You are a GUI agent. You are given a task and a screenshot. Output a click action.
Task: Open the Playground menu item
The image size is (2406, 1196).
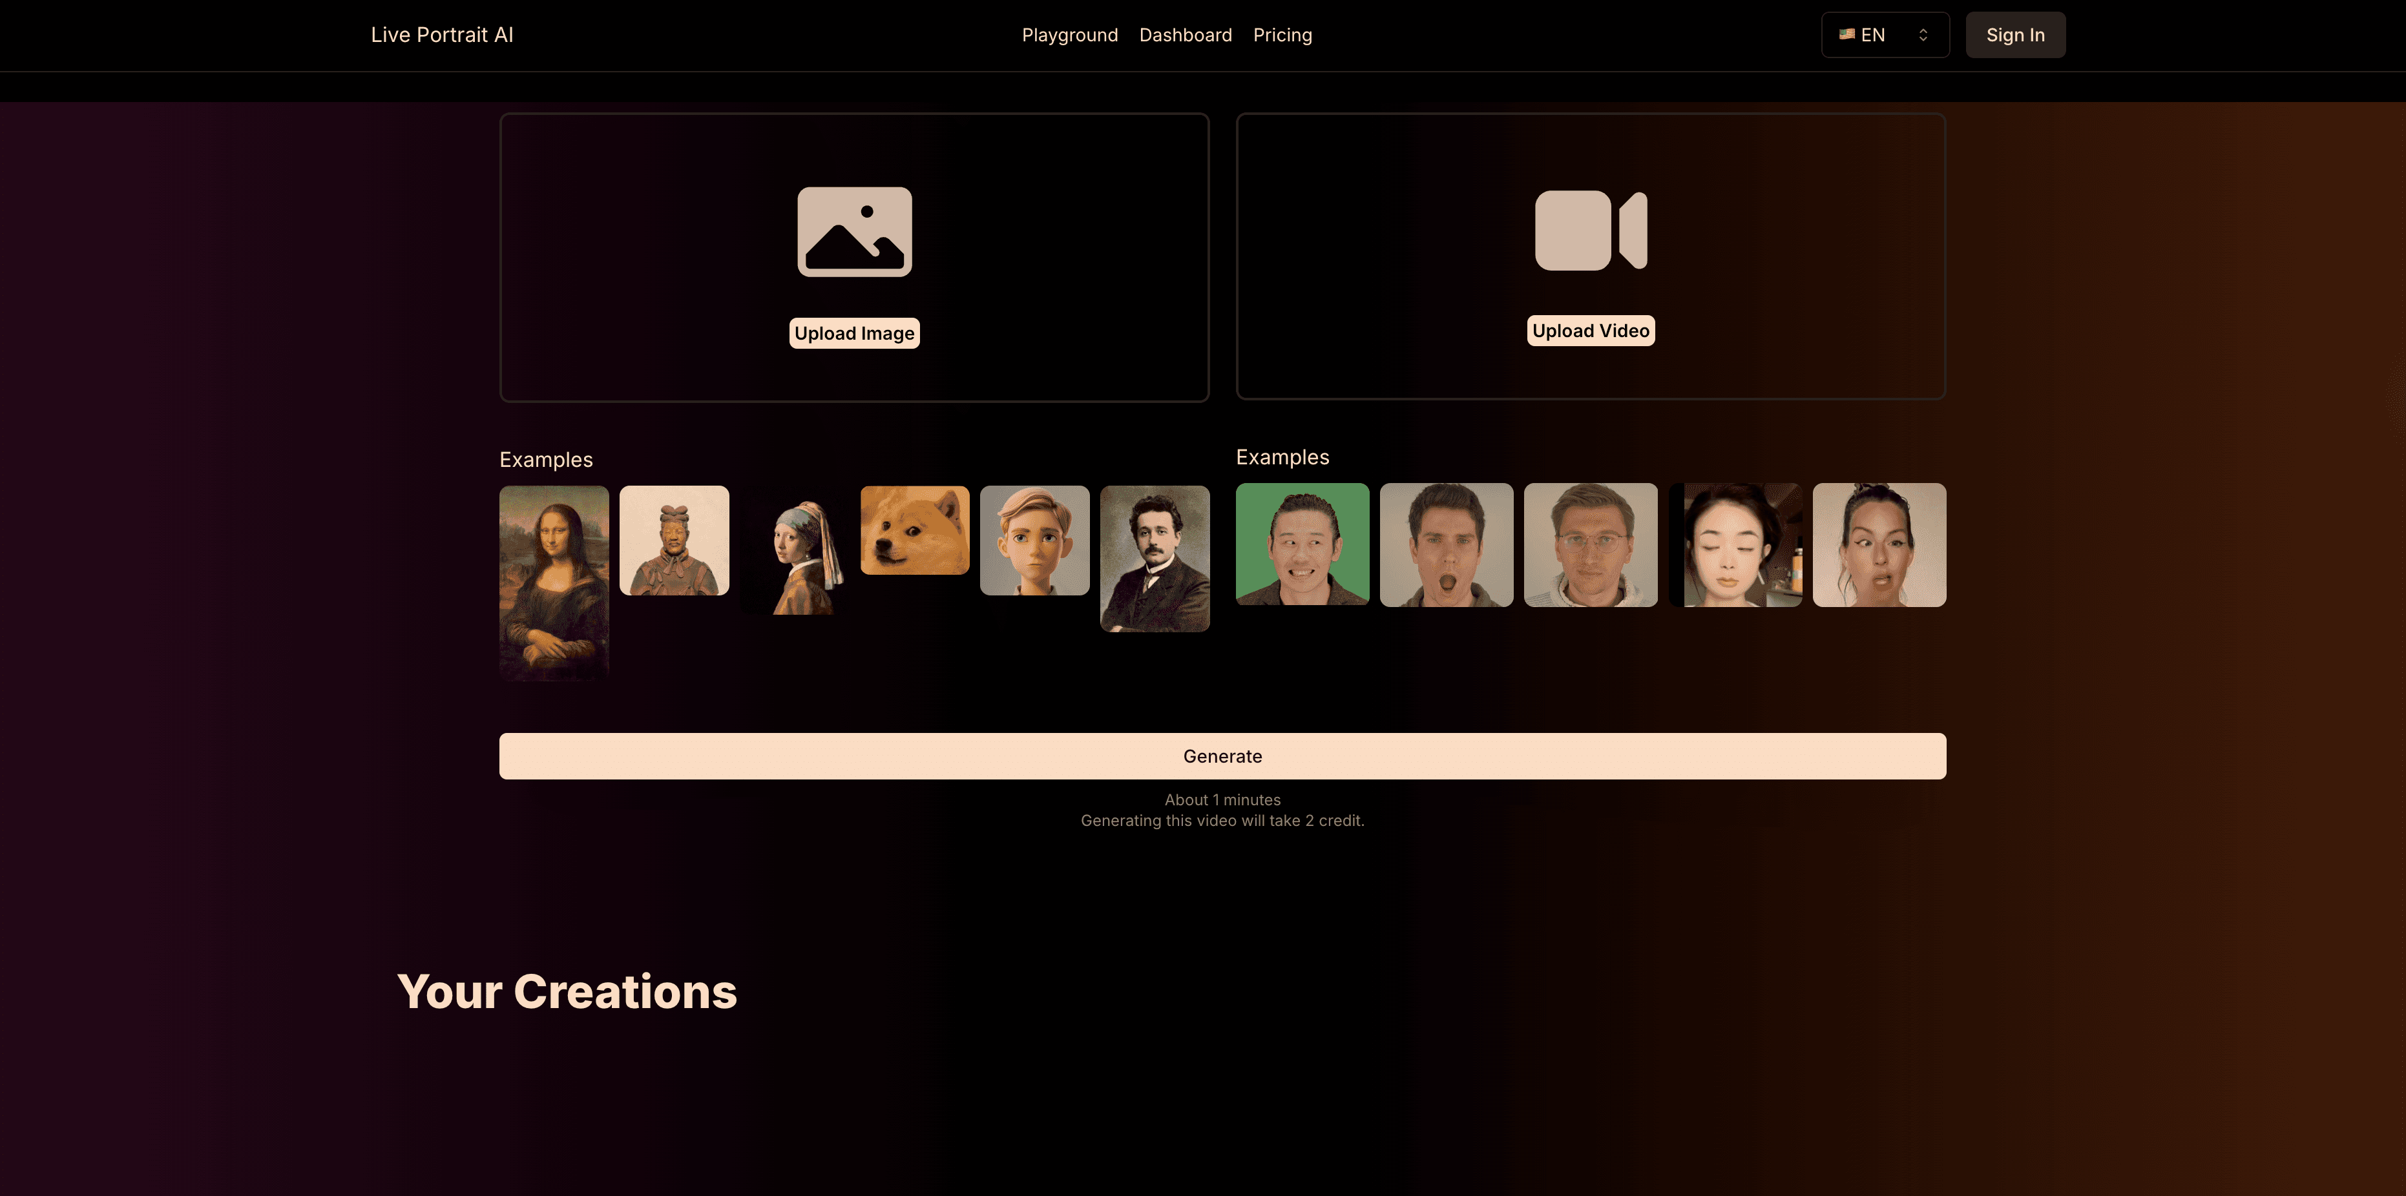[x=1069, y=34]
